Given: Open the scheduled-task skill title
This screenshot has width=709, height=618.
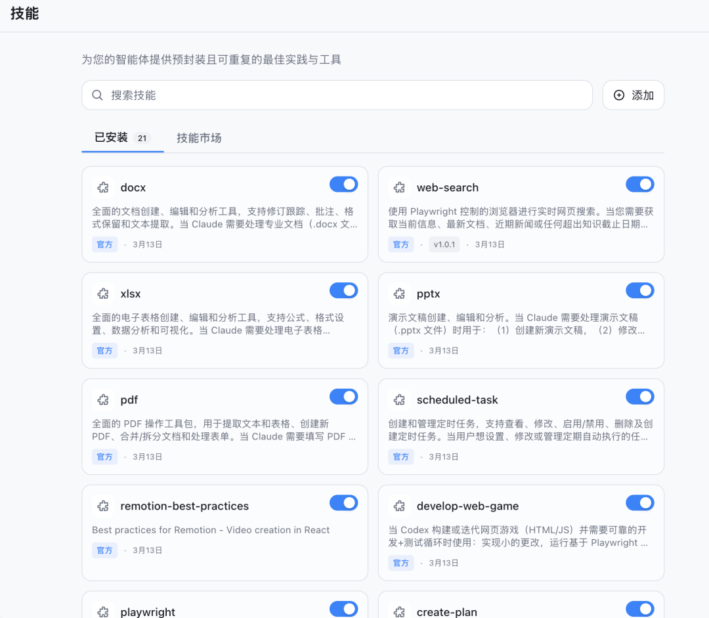Looking at the screenshot, I should click(x=457, y=400).
